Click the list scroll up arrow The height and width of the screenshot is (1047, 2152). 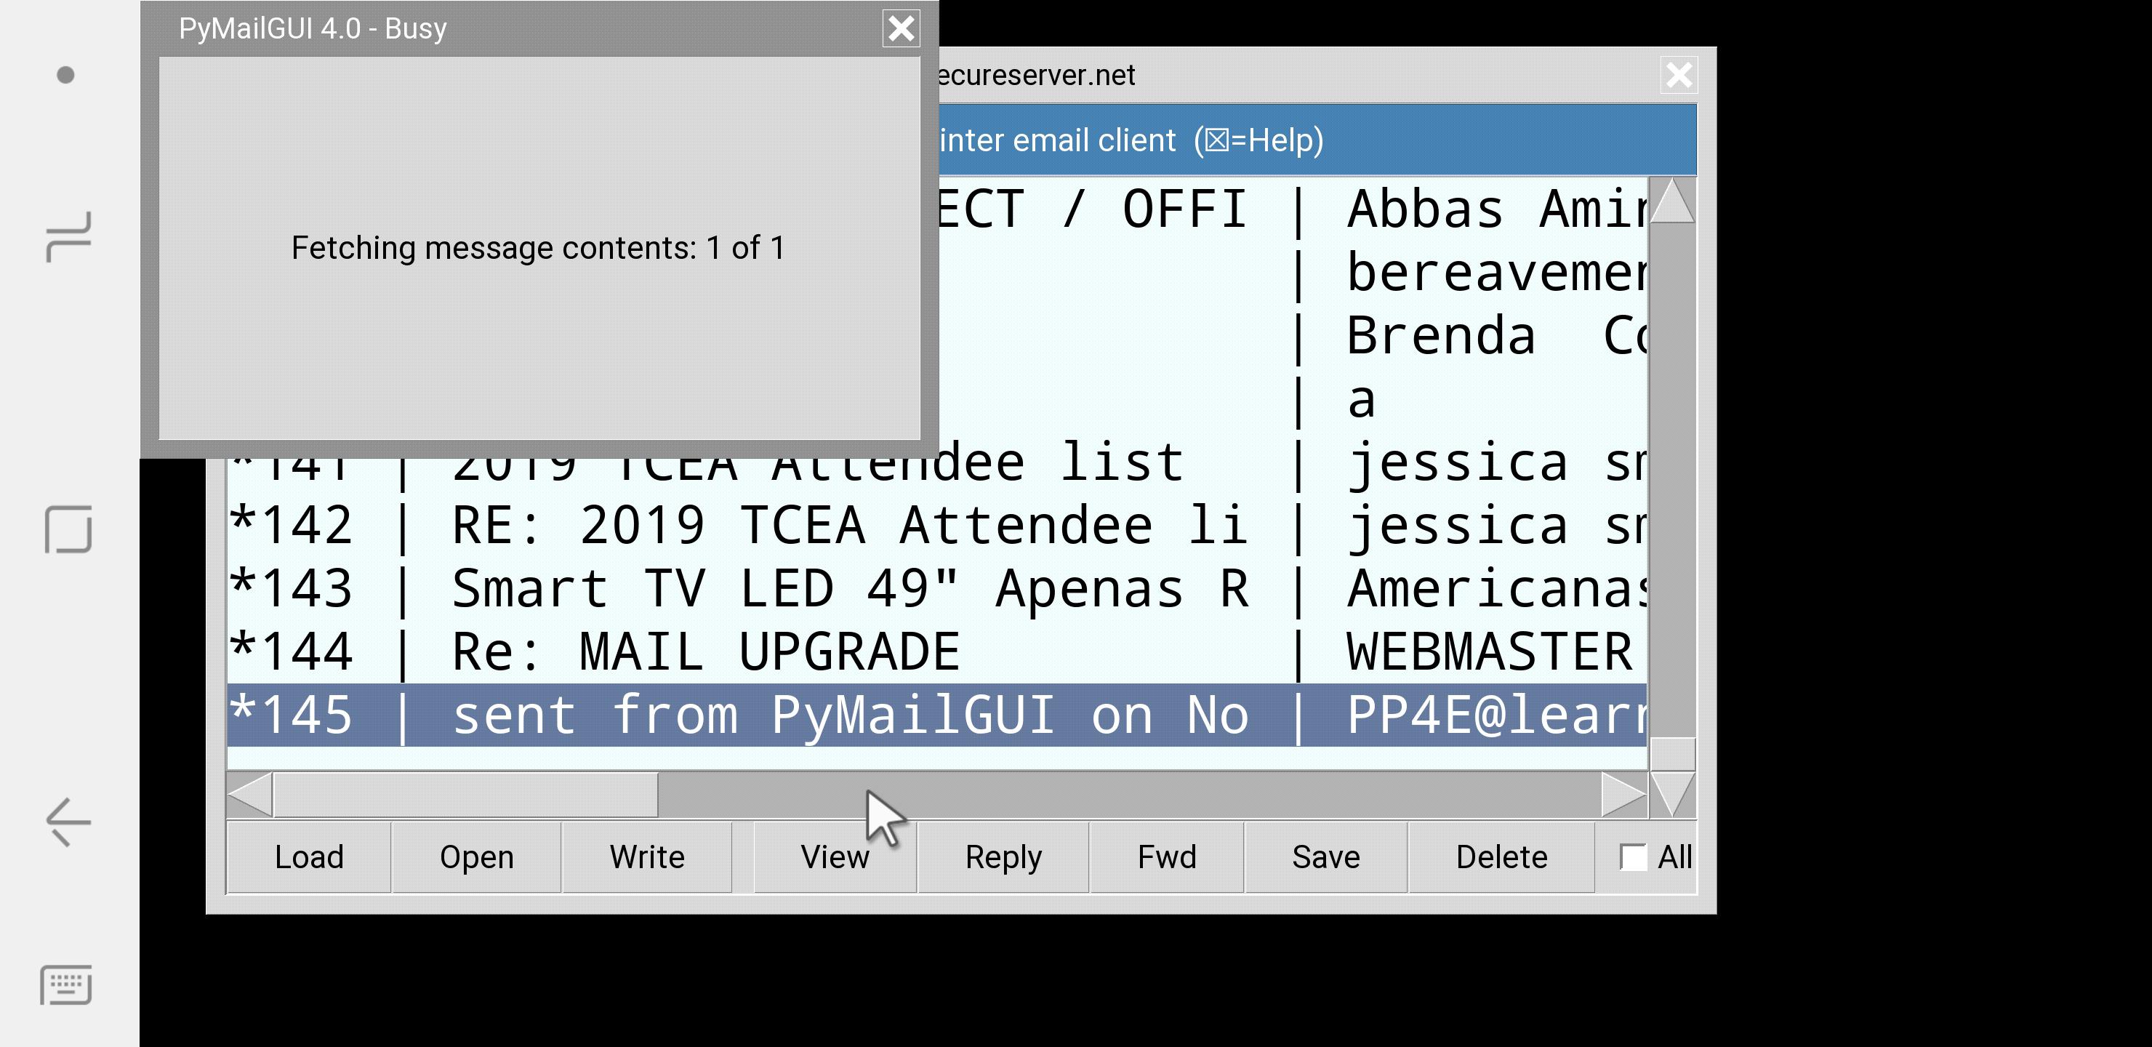(x=1672, y=201)
